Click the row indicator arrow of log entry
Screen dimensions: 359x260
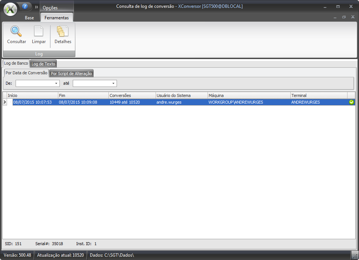(5, 102)
